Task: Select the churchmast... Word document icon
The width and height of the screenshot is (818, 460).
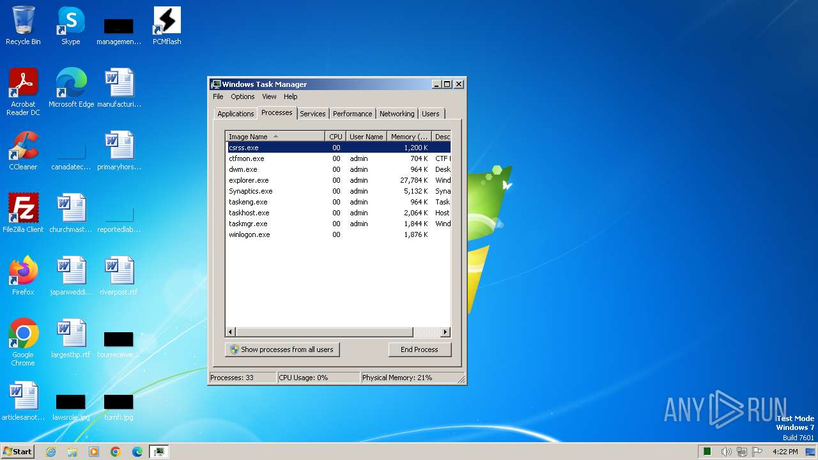Action: 71,213
